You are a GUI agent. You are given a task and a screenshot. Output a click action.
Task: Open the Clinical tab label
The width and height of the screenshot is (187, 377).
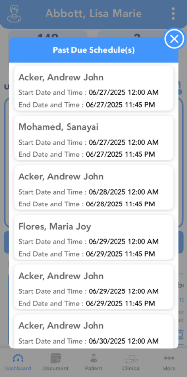pyautogui.click(x=132, y=368)
